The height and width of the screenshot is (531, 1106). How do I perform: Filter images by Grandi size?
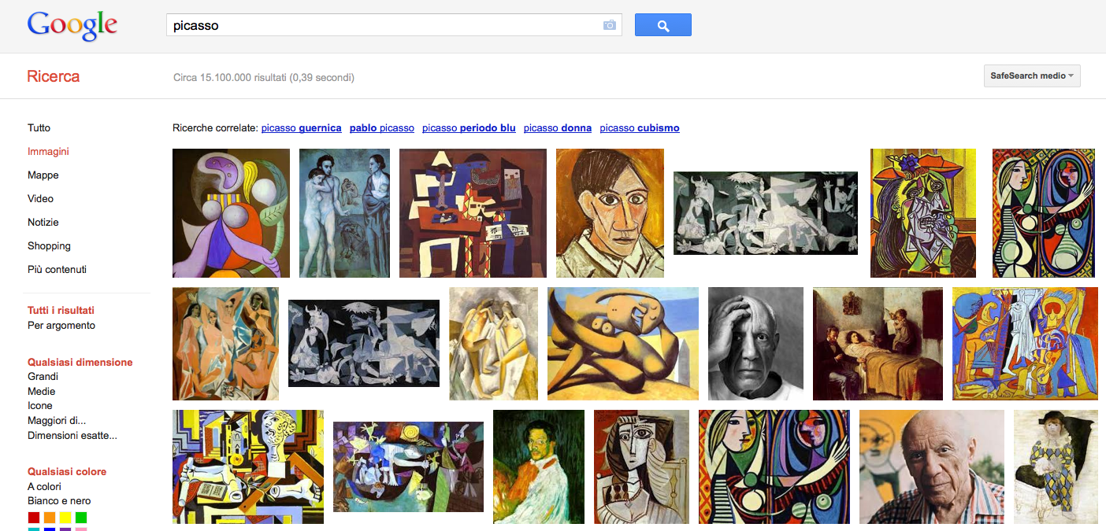pyautogui.click(x=43, y=376)
